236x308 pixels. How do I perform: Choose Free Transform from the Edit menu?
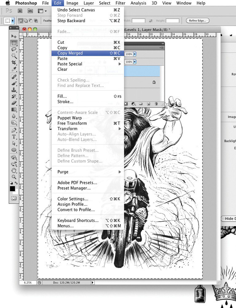tap(88, 124)
